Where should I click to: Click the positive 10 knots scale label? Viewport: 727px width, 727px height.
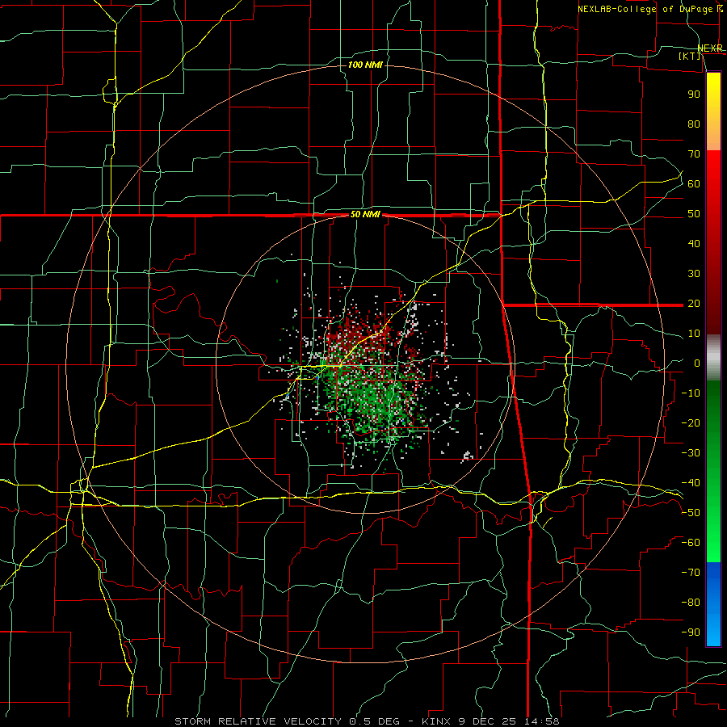coord(694,334)
